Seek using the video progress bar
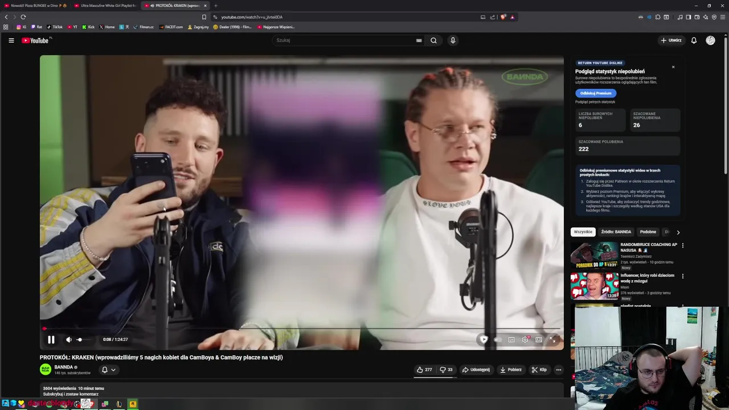 point(302,329)
